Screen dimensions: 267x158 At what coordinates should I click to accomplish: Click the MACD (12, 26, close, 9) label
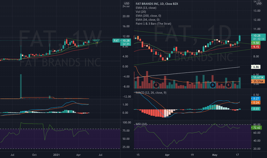click(x=151, y=93)
